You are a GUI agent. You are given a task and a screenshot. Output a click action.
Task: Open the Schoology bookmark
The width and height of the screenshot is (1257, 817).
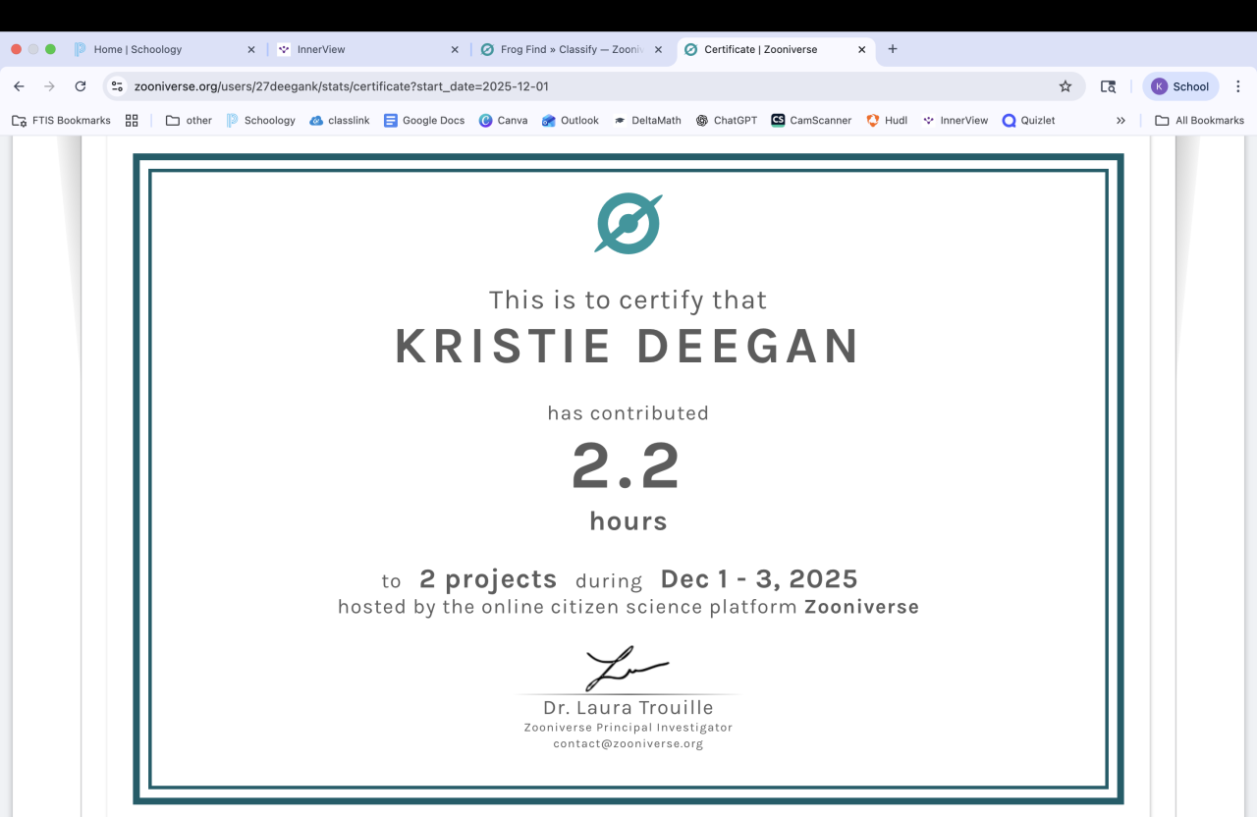pyautogui.click(x=260, y=120)
